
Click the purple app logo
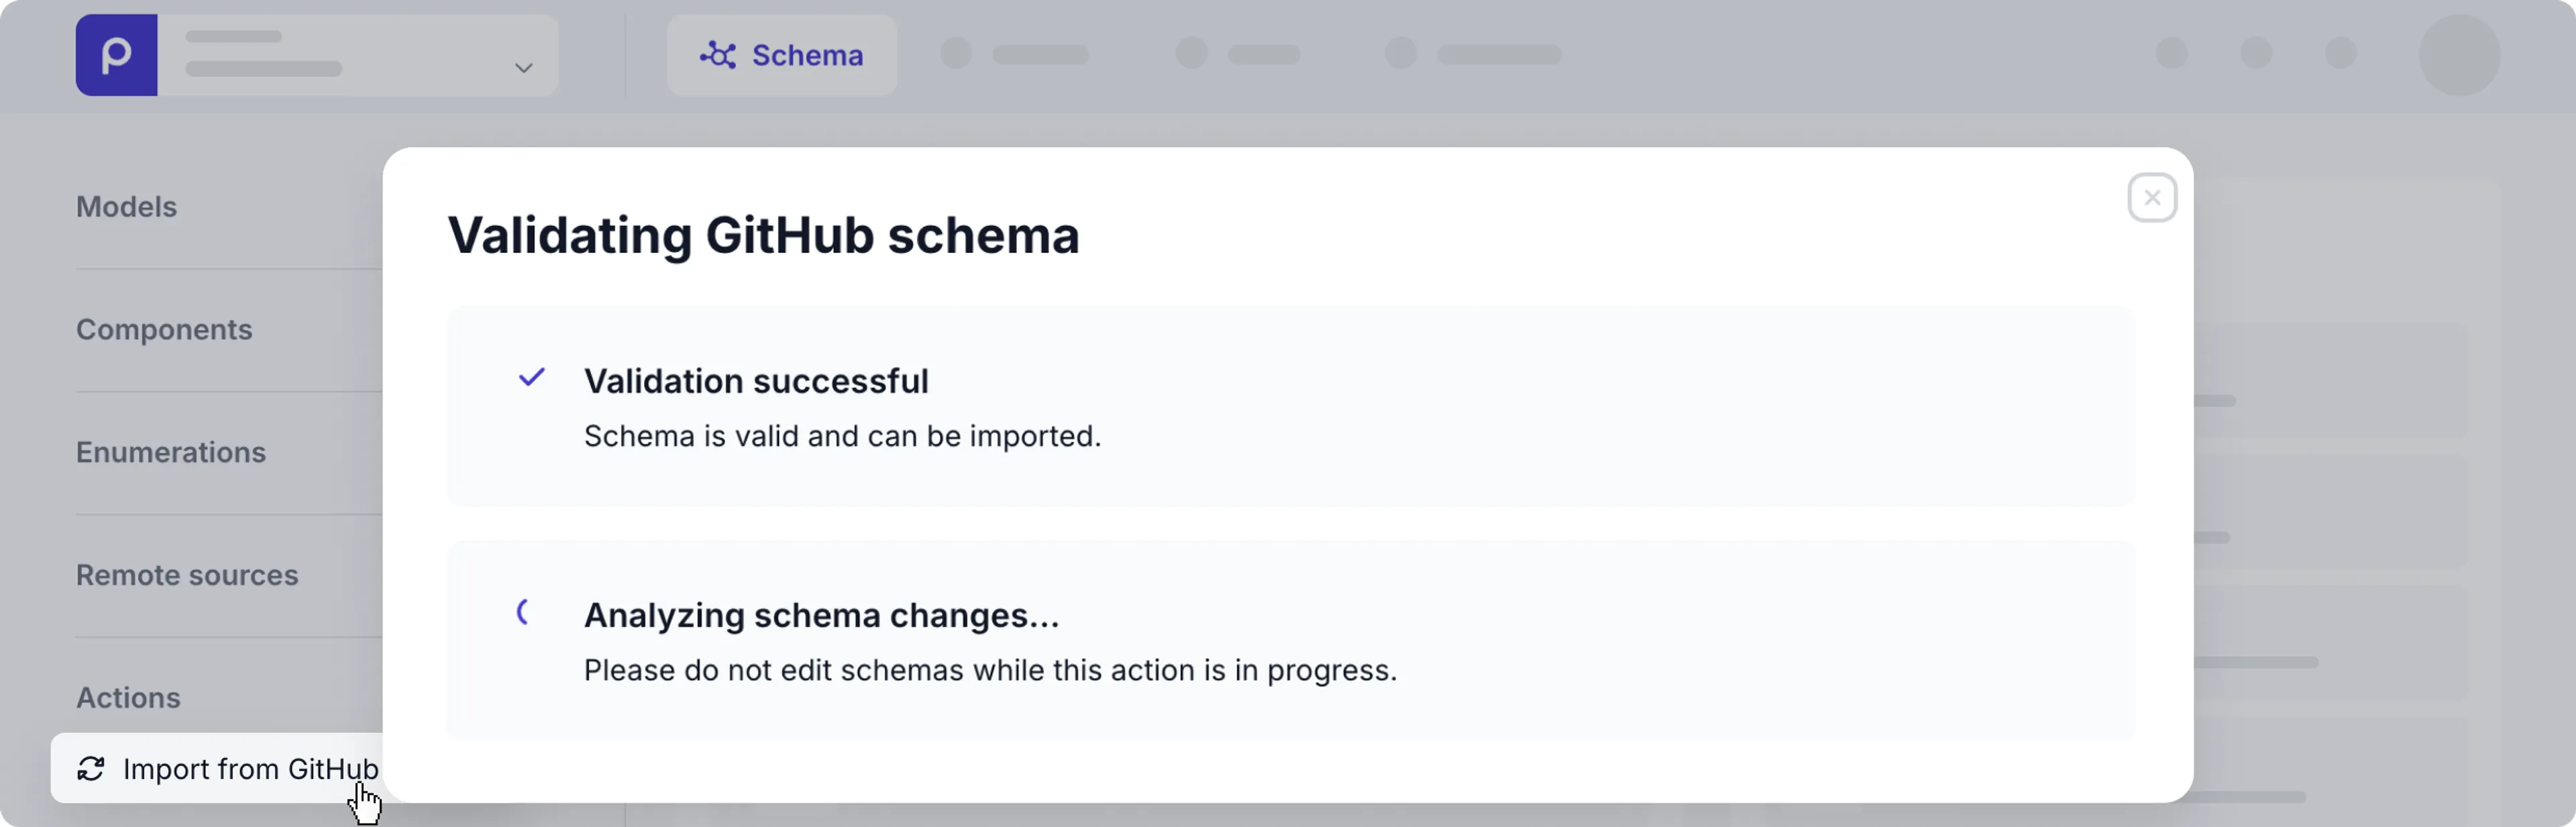(x=116, y=55)
